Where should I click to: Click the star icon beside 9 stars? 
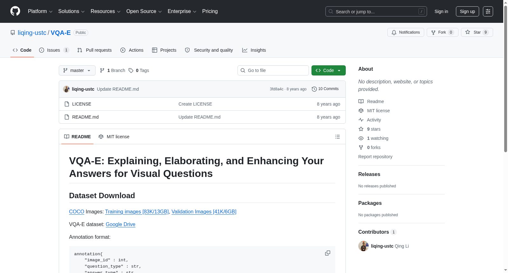click(x=361, y=129)
